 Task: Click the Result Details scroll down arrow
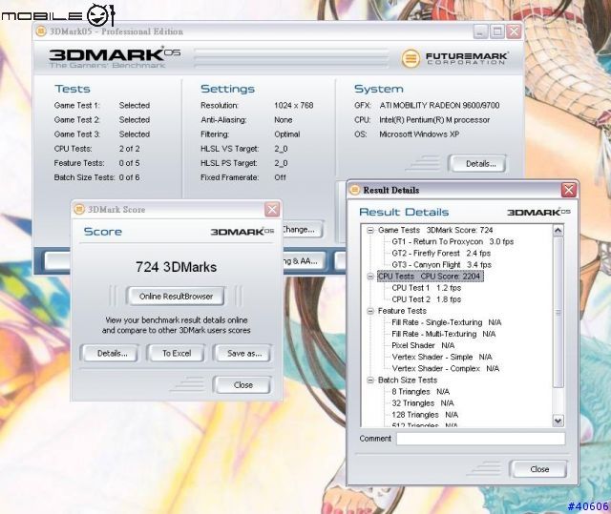point(558,421)
